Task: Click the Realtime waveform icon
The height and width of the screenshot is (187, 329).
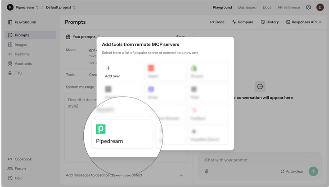Action: pyautogui.click(x=10, y=54)
